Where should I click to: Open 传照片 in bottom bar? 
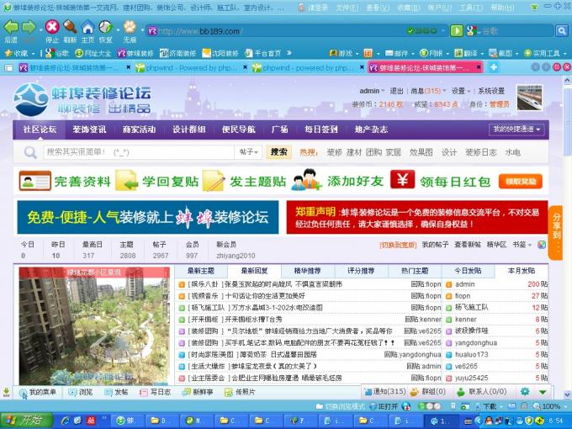240,392
